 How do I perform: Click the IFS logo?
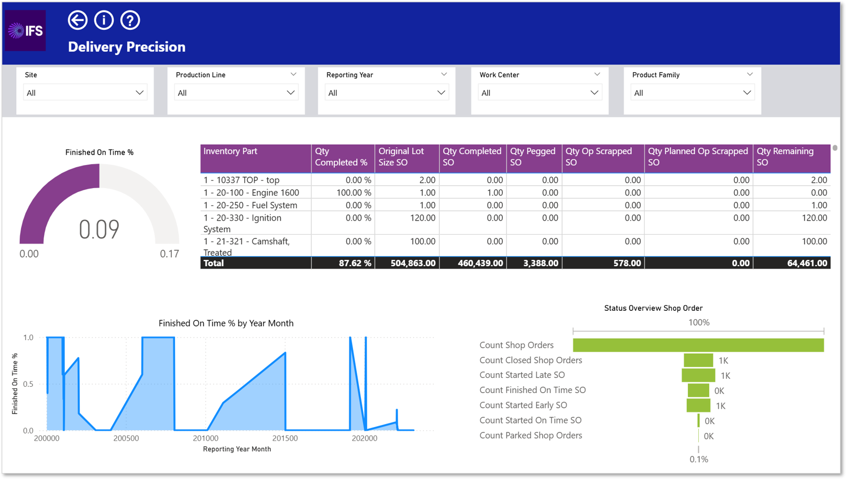pos(25,30)
